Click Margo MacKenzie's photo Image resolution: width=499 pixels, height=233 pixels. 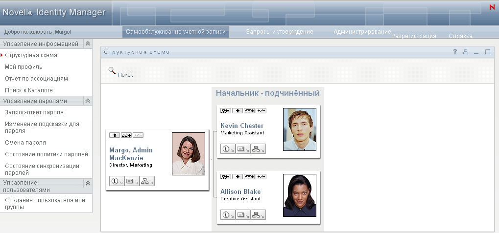(x=189, y=154)
